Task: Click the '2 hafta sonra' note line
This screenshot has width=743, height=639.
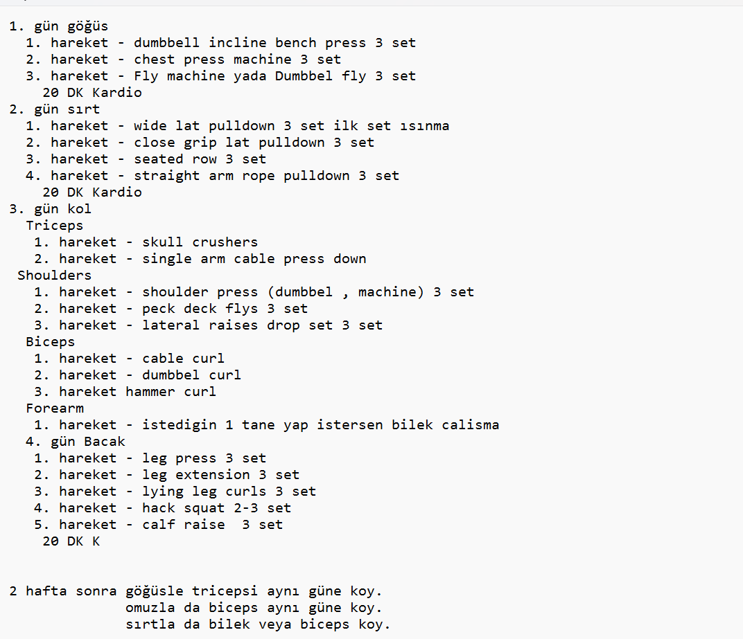Action: tap(195, 591)
